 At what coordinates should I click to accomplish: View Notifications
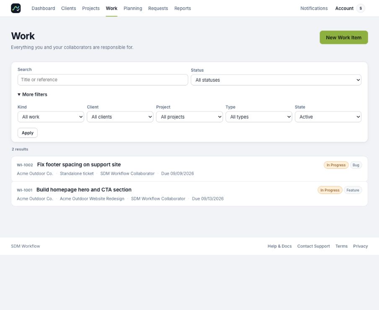314,8
